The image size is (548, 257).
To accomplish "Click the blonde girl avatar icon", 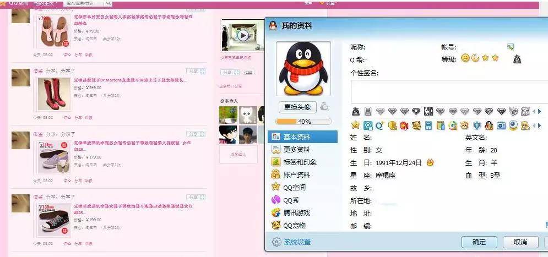I will 525,125.
